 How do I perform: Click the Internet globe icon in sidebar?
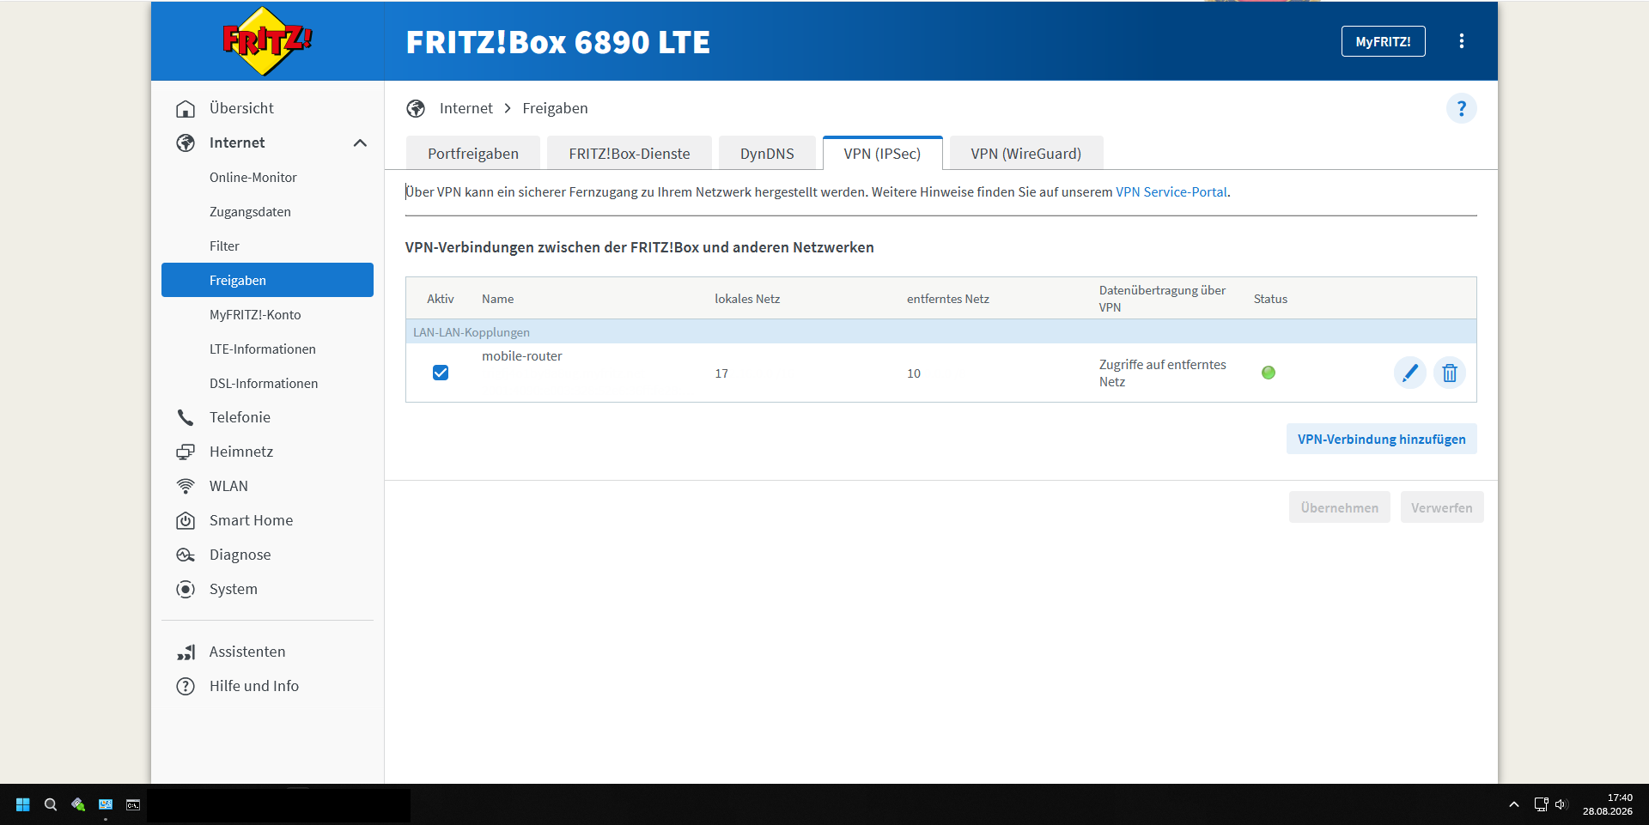point(186,143)
